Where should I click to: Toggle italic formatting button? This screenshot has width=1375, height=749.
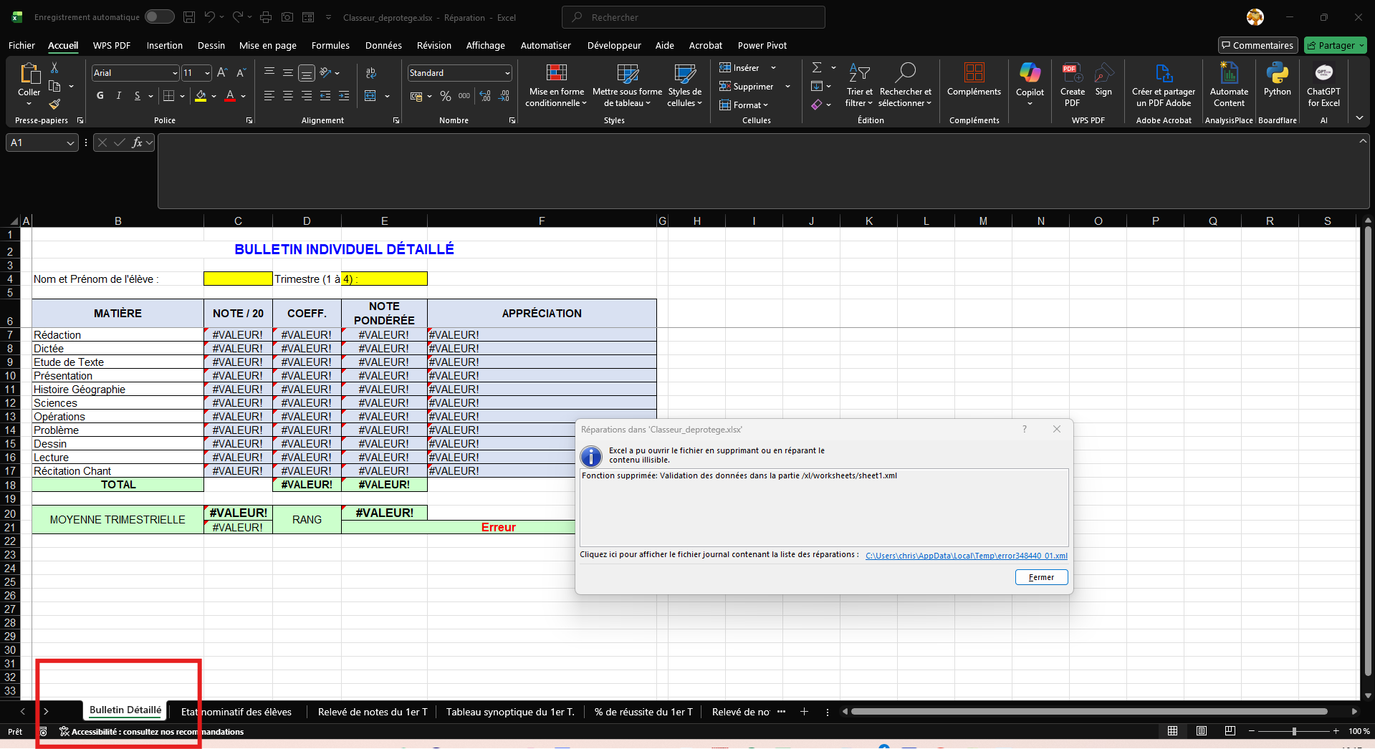118,96
